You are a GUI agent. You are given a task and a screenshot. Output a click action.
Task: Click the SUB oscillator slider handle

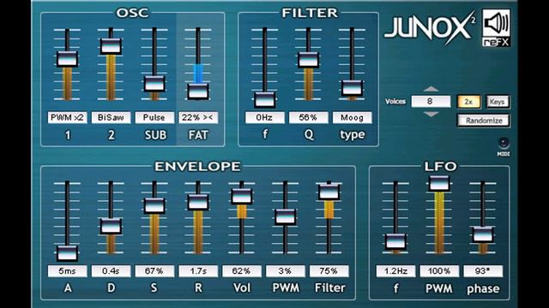(154, 84)
